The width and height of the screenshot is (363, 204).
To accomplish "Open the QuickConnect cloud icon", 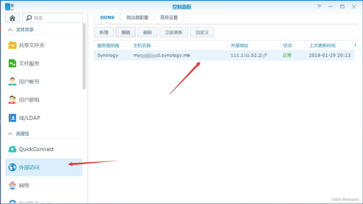I will point(12,149).
